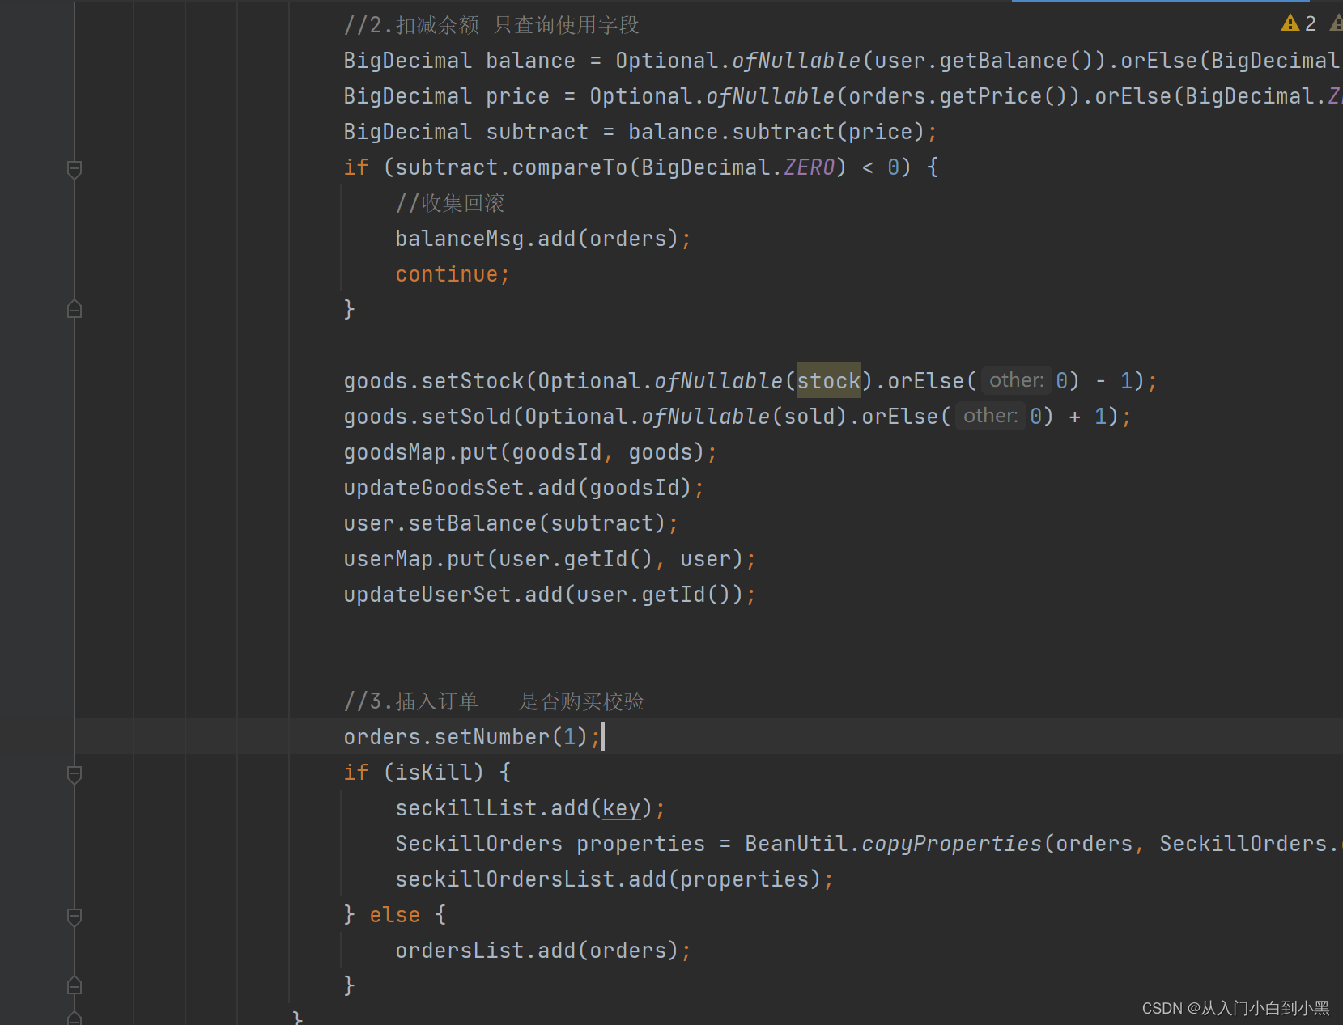Image resolution: width=1343 pixels, height=1025 pixels.
Task: Click 'goods.setStock' method call
Action: click(x=433, y=381)
